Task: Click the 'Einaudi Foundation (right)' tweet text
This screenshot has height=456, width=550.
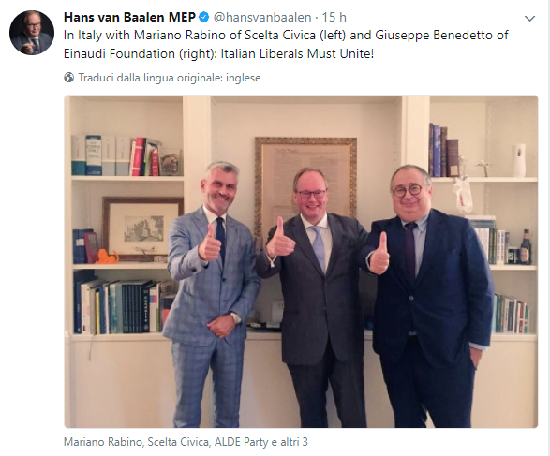Action: [x=138, y=53]
